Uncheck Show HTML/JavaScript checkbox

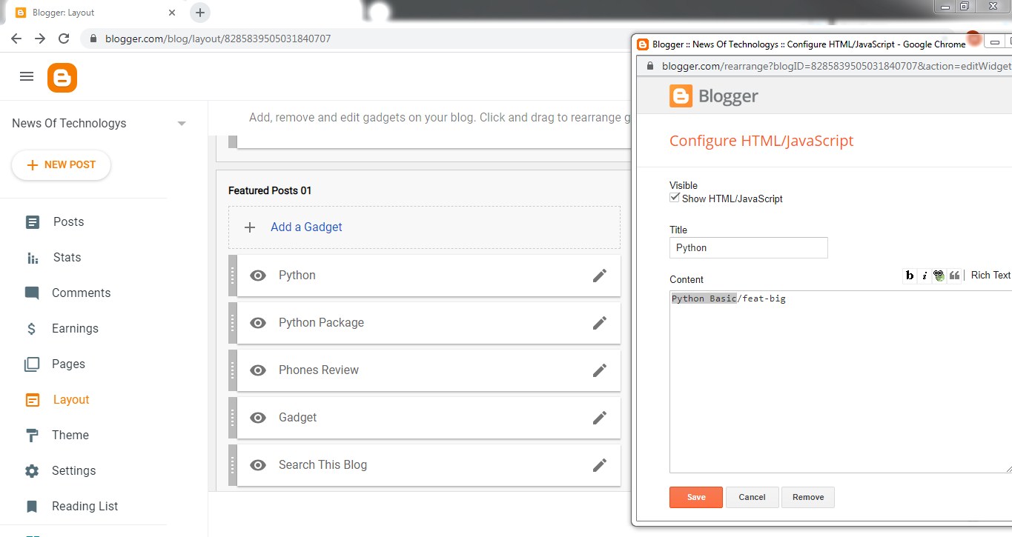pyautogui.click(x=675, y=198)
